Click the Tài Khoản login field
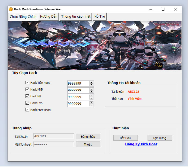The height and width of the screenshot is (167, 188). coord(54,136)
